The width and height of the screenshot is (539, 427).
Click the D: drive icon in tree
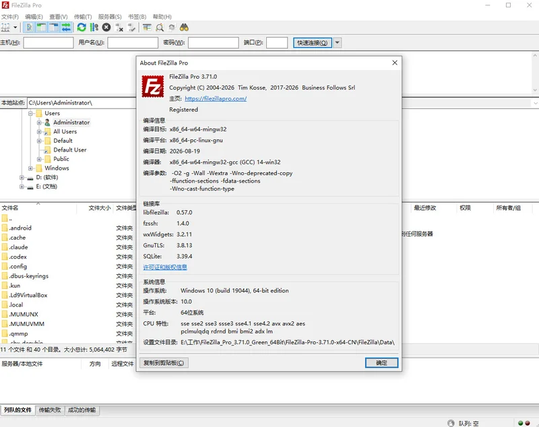click(30, 178)
